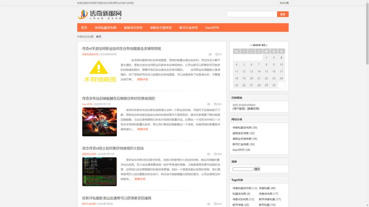The width and height of the screenshot is (369, 207).
Task: Go to 超级变态传奇 in the navigation bar
Action: point(133,28)
